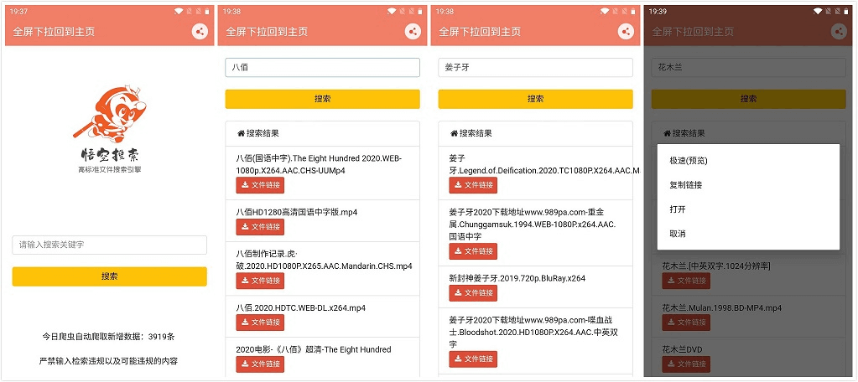The image size is (858, 382).
Task: Focus the 请输入搜索关键字 search field
Action: pyautogui.click(x=109, y=245)
